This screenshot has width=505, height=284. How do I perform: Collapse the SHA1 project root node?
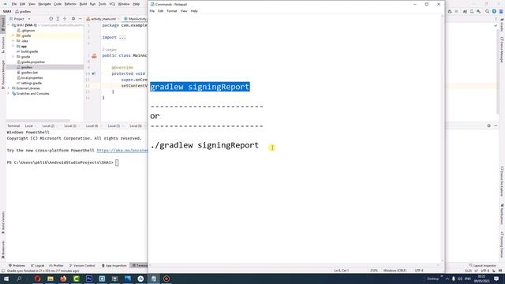click(x=9, y=25)
